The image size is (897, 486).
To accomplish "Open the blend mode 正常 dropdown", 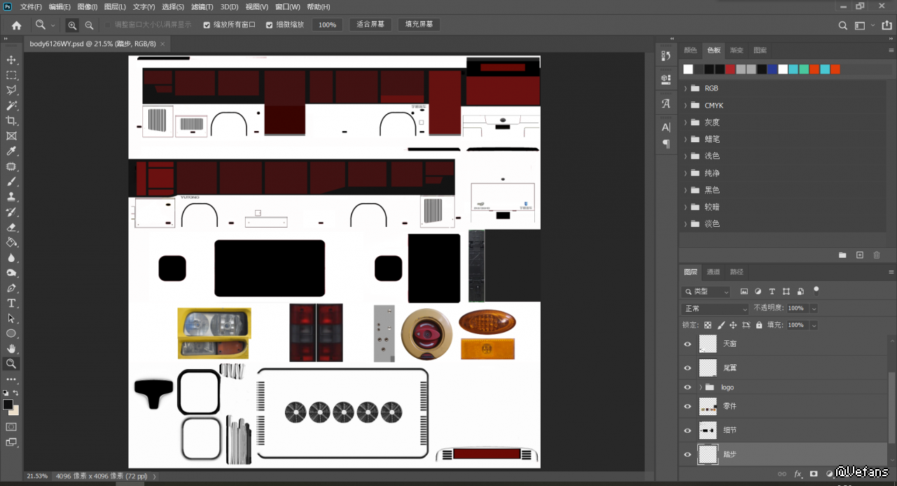I will (714, 308).
